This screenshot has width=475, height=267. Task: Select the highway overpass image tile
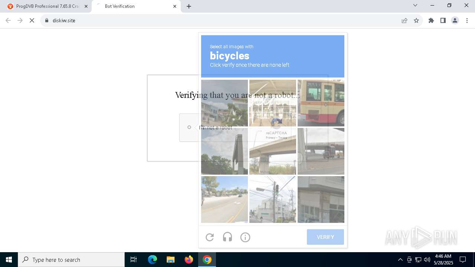pos(273,151)
